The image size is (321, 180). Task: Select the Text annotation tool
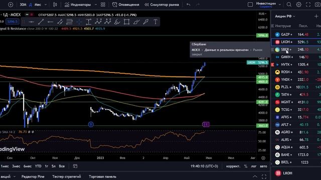tap(155, 21)
